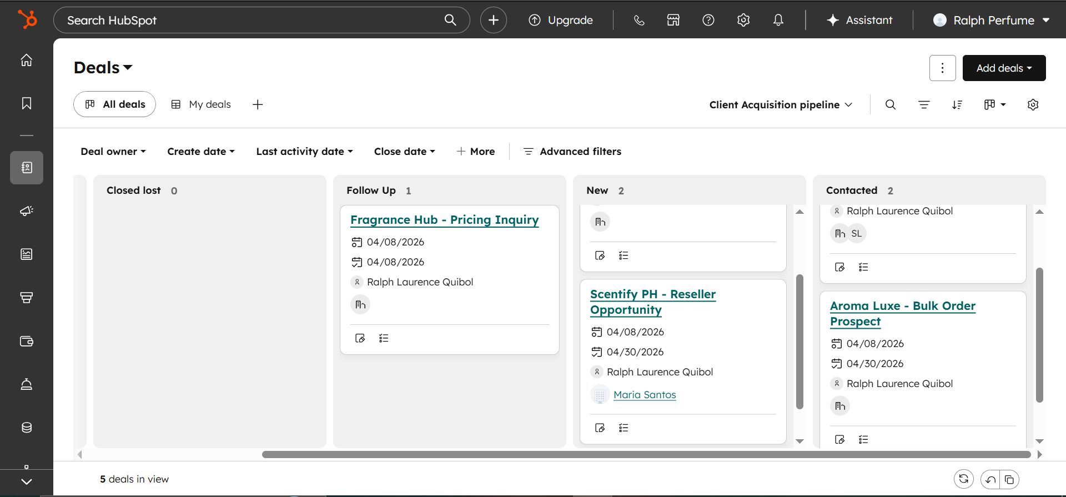Click the board horizontal scrollbar
Viewport: 1066px width, 497px height.
[x=646, y=454]
